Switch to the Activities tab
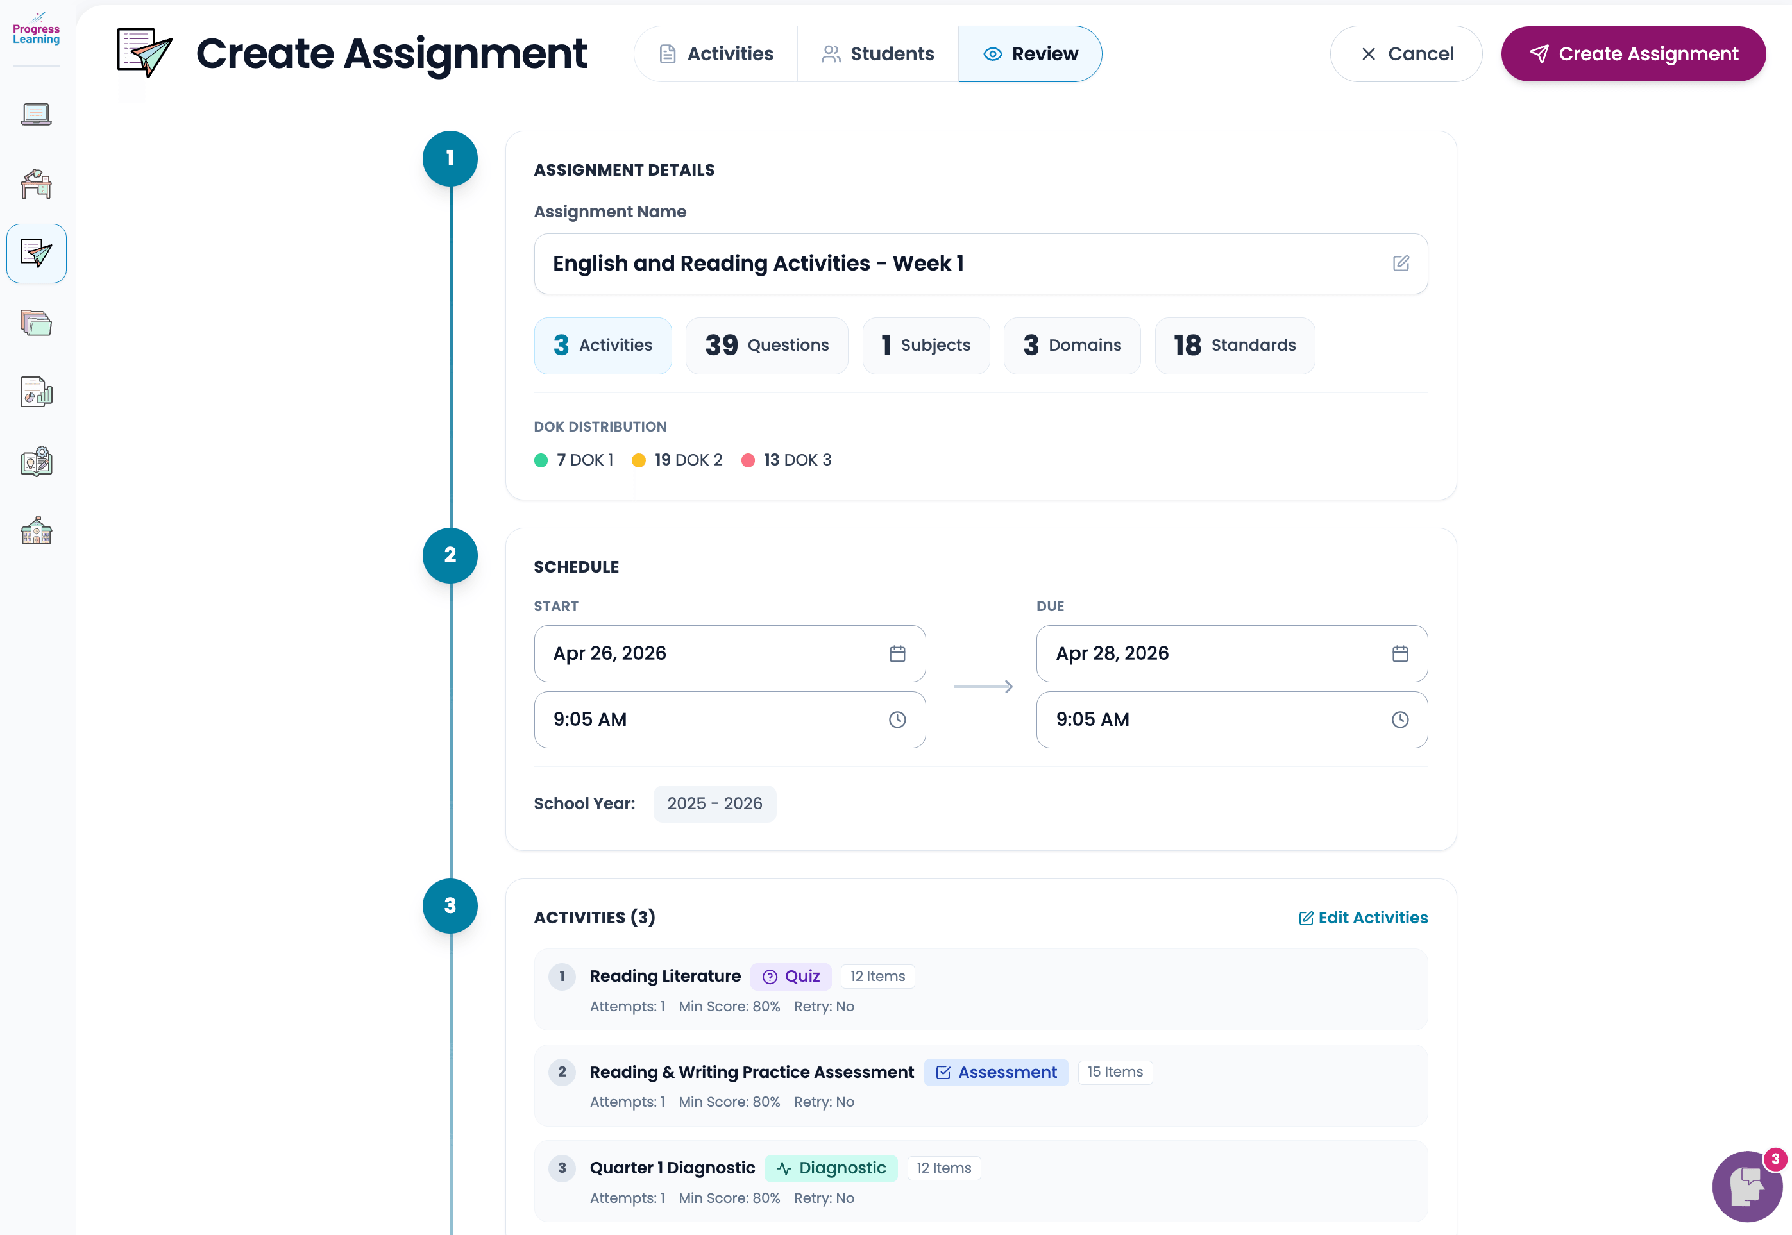1792x1235 pixels. pos(716,53)
